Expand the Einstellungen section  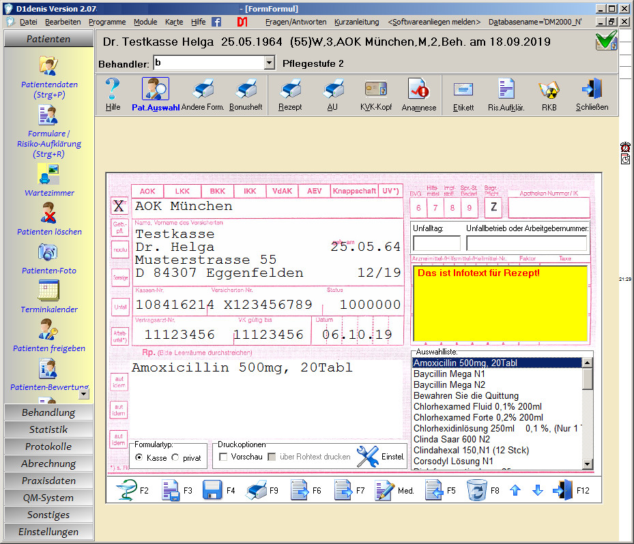(x=48, y=532)
